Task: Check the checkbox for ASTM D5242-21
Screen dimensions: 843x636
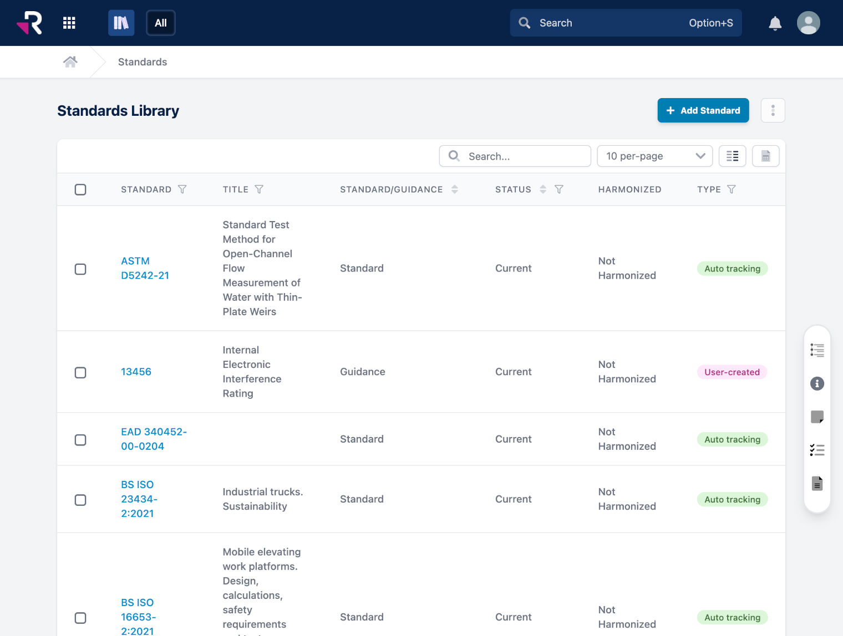Action: pyautogui.click(x=80, y=269)
